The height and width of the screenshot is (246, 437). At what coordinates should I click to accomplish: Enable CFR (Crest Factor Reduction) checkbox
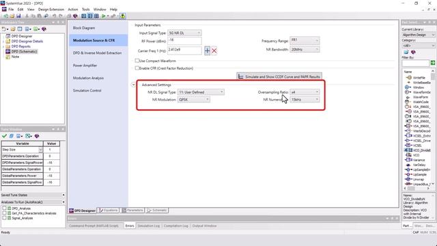137,68
